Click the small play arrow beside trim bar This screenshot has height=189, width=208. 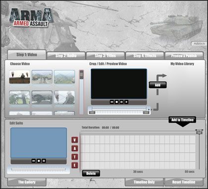coord(149,109)
